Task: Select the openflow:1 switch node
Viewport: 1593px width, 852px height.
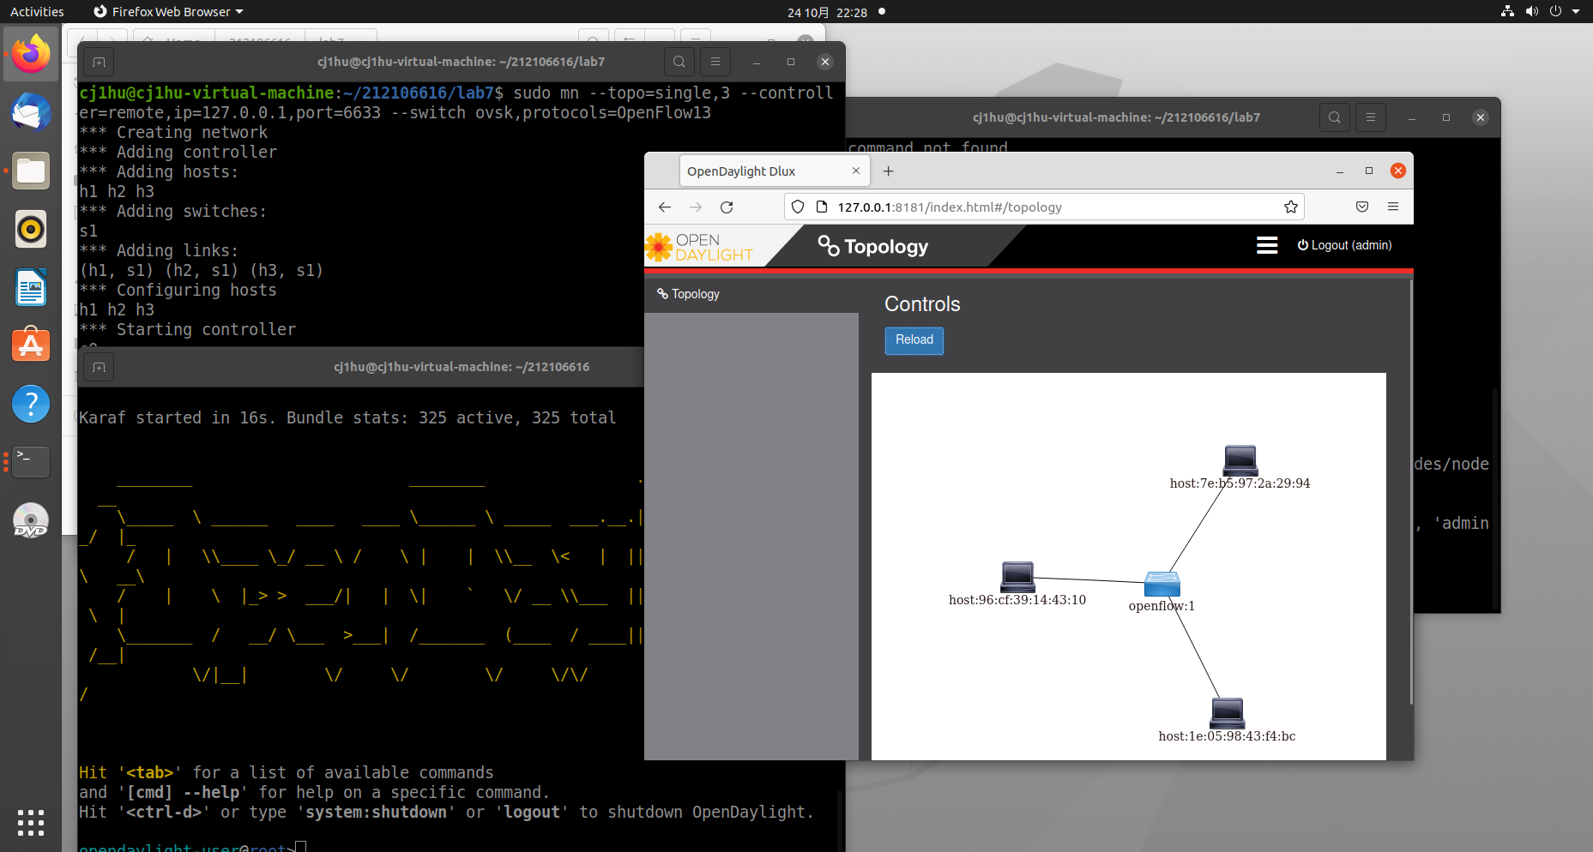Action: click(1162, 585)
